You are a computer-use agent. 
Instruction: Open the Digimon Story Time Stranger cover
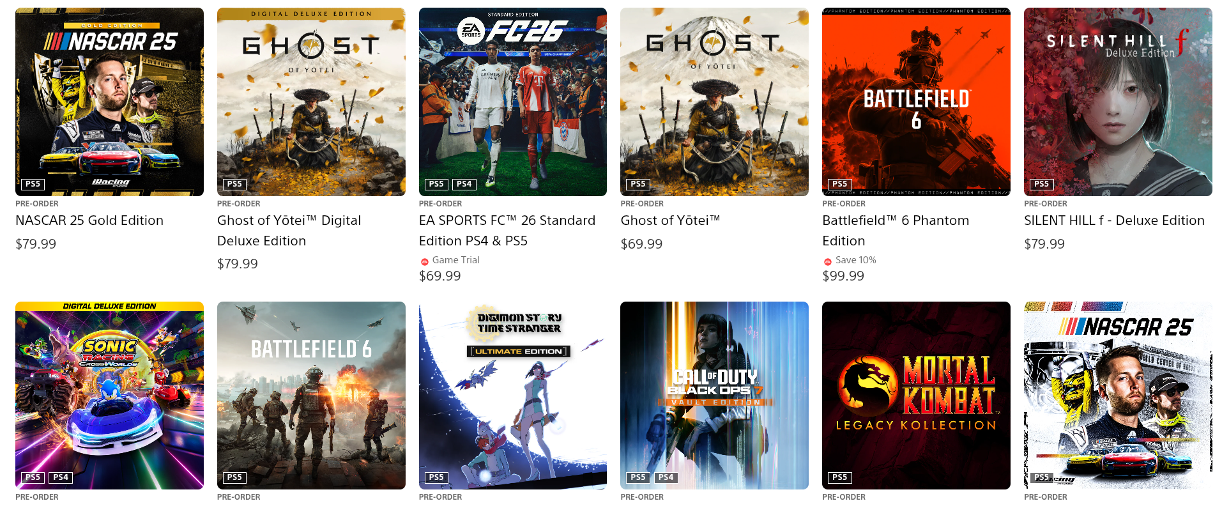pos(513,396)
